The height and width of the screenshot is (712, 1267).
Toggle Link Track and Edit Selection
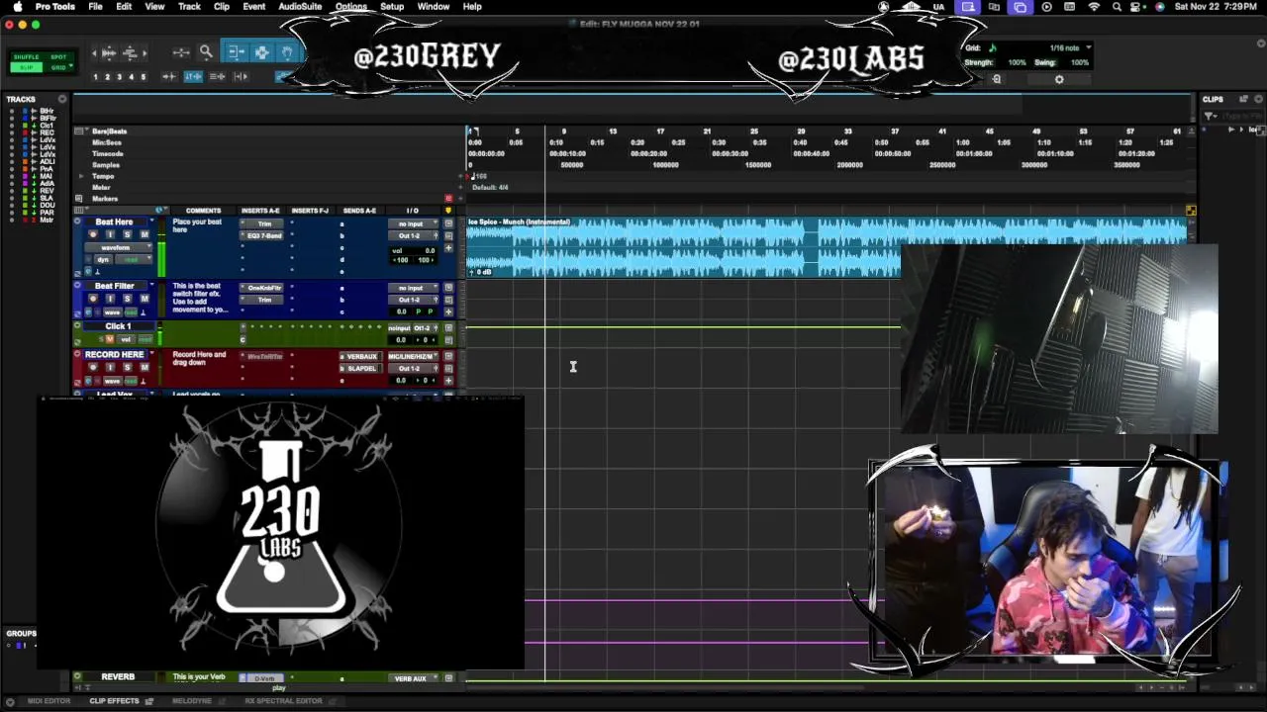click(217, 76)
